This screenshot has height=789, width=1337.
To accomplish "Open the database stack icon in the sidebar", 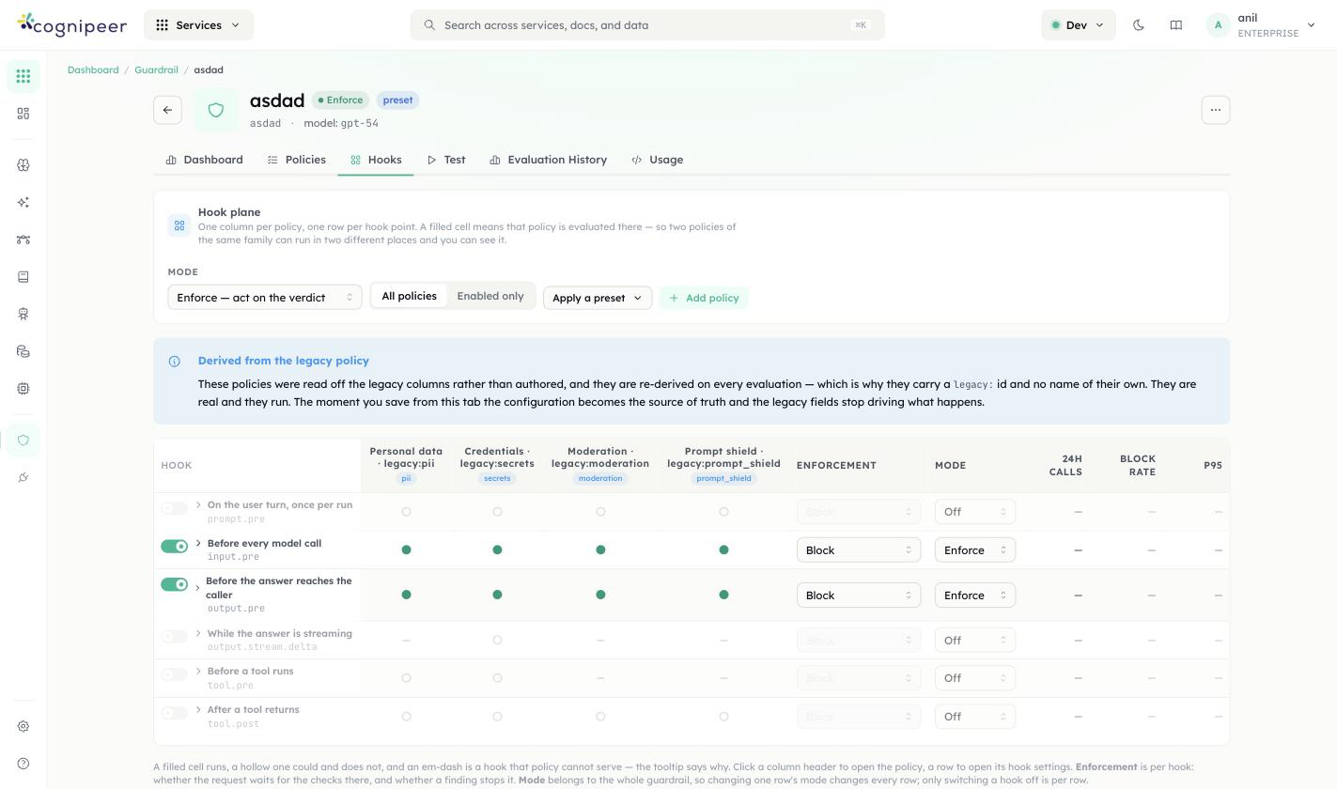I will coord(23,351).
